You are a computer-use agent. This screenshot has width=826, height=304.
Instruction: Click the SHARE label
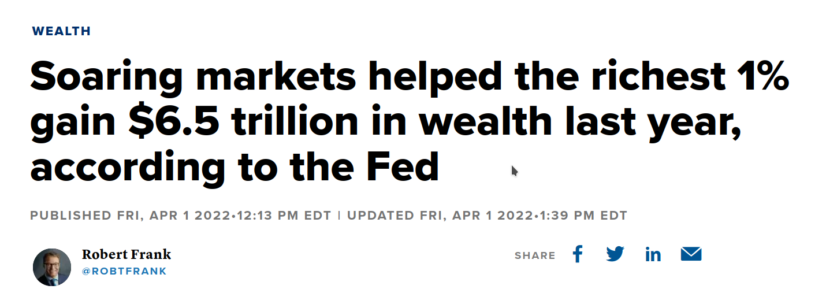tap(535, 255)
